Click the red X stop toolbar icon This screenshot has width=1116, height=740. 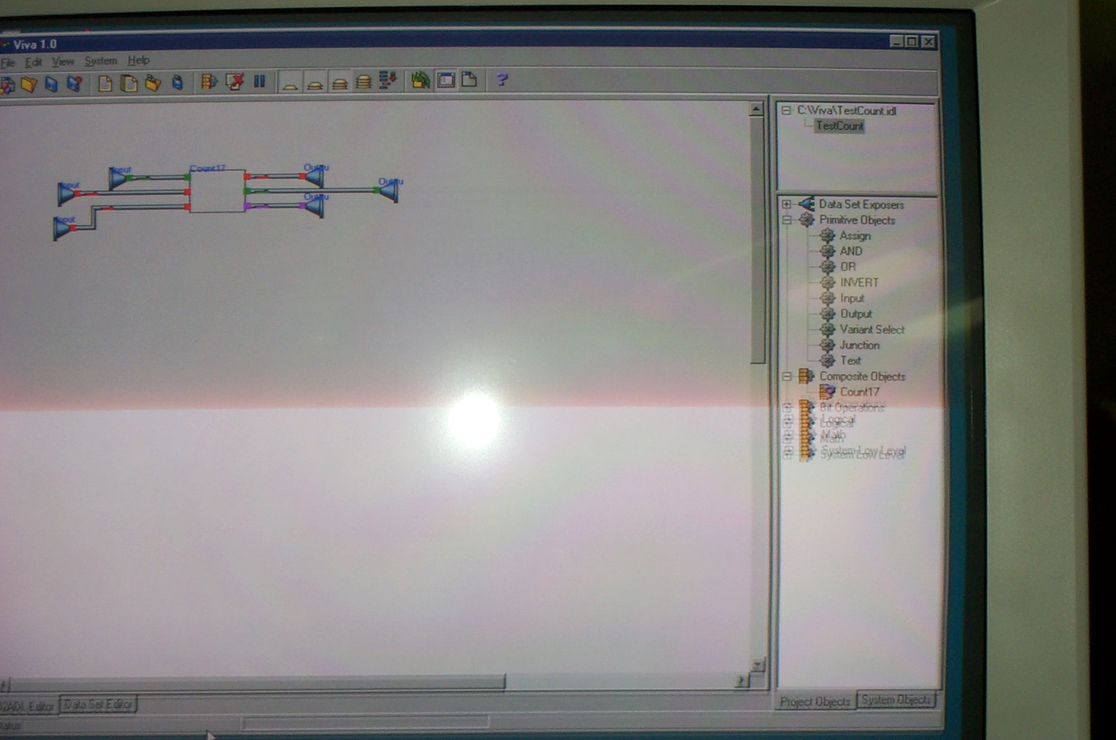point(235,82)
